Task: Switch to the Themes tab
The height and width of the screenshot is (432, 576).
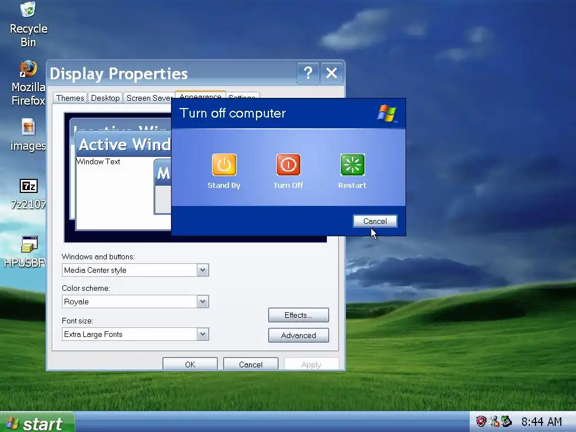Action: [70, 98]
